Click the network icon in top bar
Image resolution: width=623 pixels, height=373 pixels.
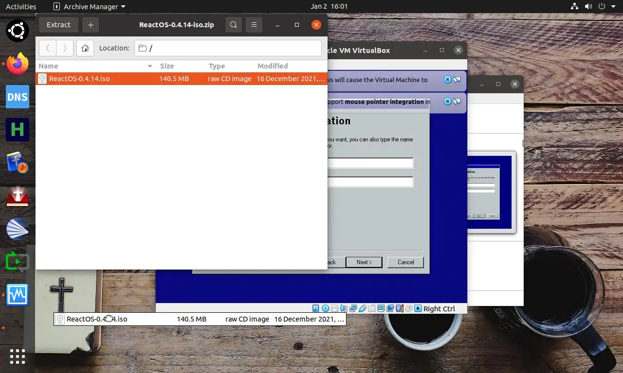575,7
